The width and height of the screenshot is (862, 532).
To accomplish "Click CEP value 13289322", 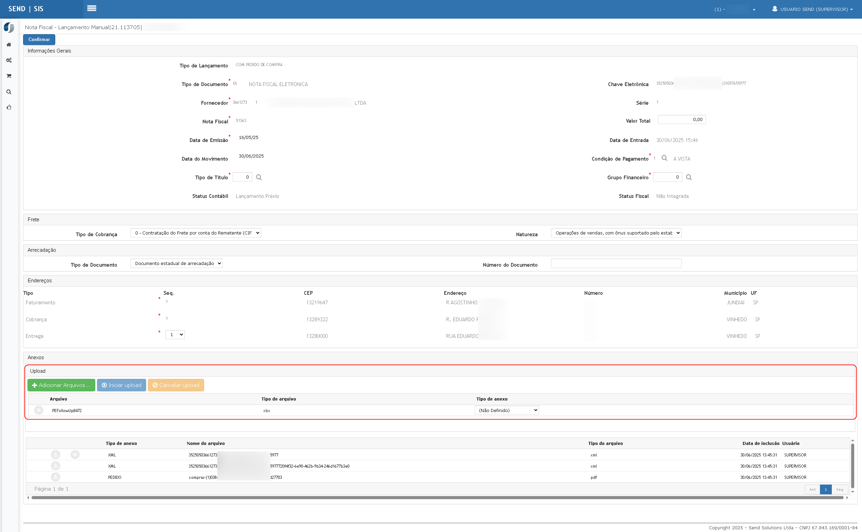I will pos(317,320).
